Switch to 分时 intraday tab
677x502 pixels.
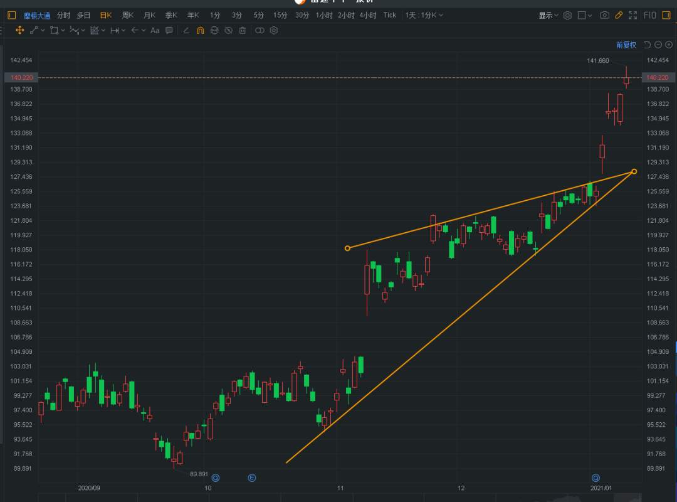click(x=63, y=16)
